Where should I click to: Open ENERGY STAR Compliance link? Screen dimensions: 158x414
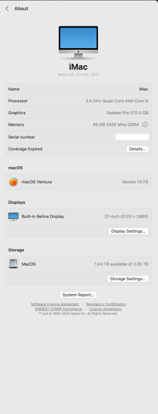click(59, 309)
